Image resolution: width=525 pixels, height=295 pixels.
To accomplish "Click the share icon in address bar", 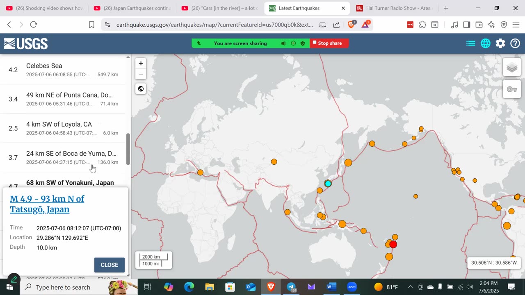I will coord(336,25).
